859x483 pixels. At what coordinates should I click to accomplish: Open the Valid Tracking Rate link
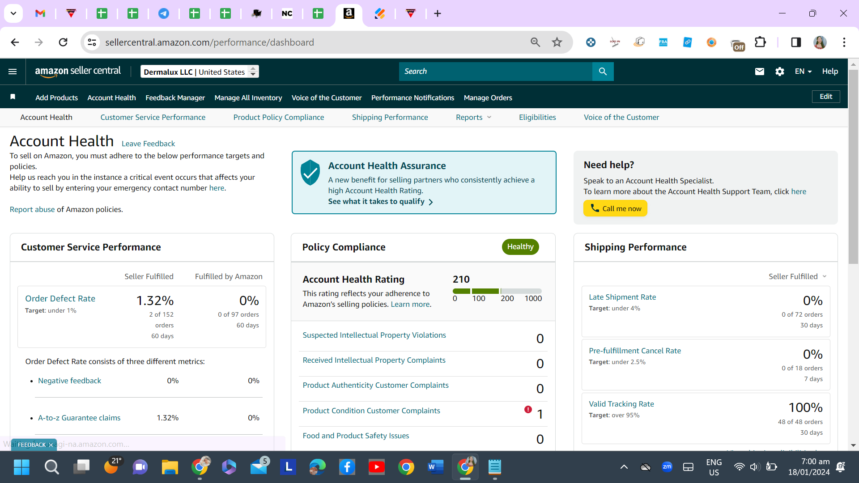621,404
